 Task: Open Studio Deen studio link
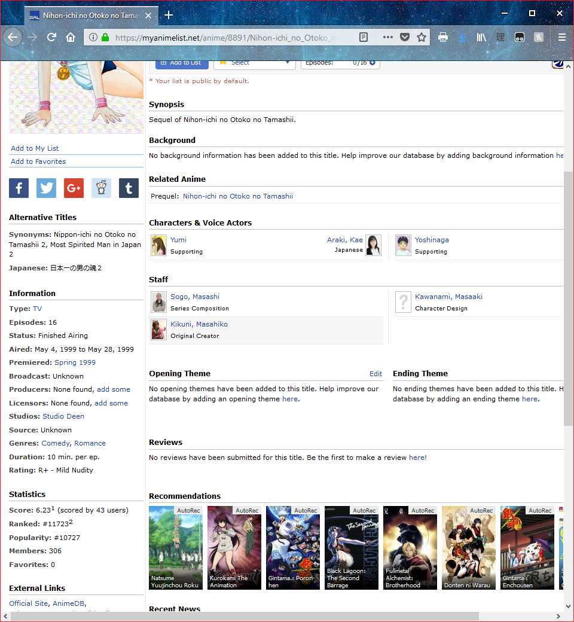(63, 416)
